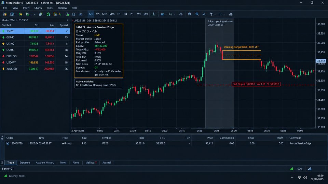This screenshot has width=328, height=184.
Task: Open the Insert menu
Action: (26, 8)
